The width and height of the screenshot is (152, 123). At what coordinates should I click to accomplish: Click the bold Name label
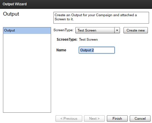click(x=61, y=50)
